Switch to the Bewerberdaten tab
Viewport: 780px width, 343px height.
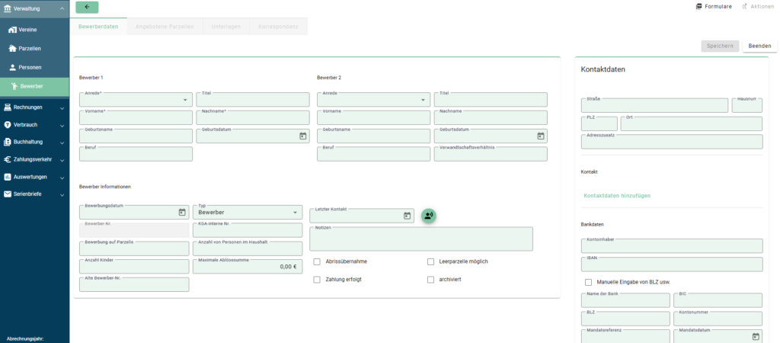pos(98,27)
